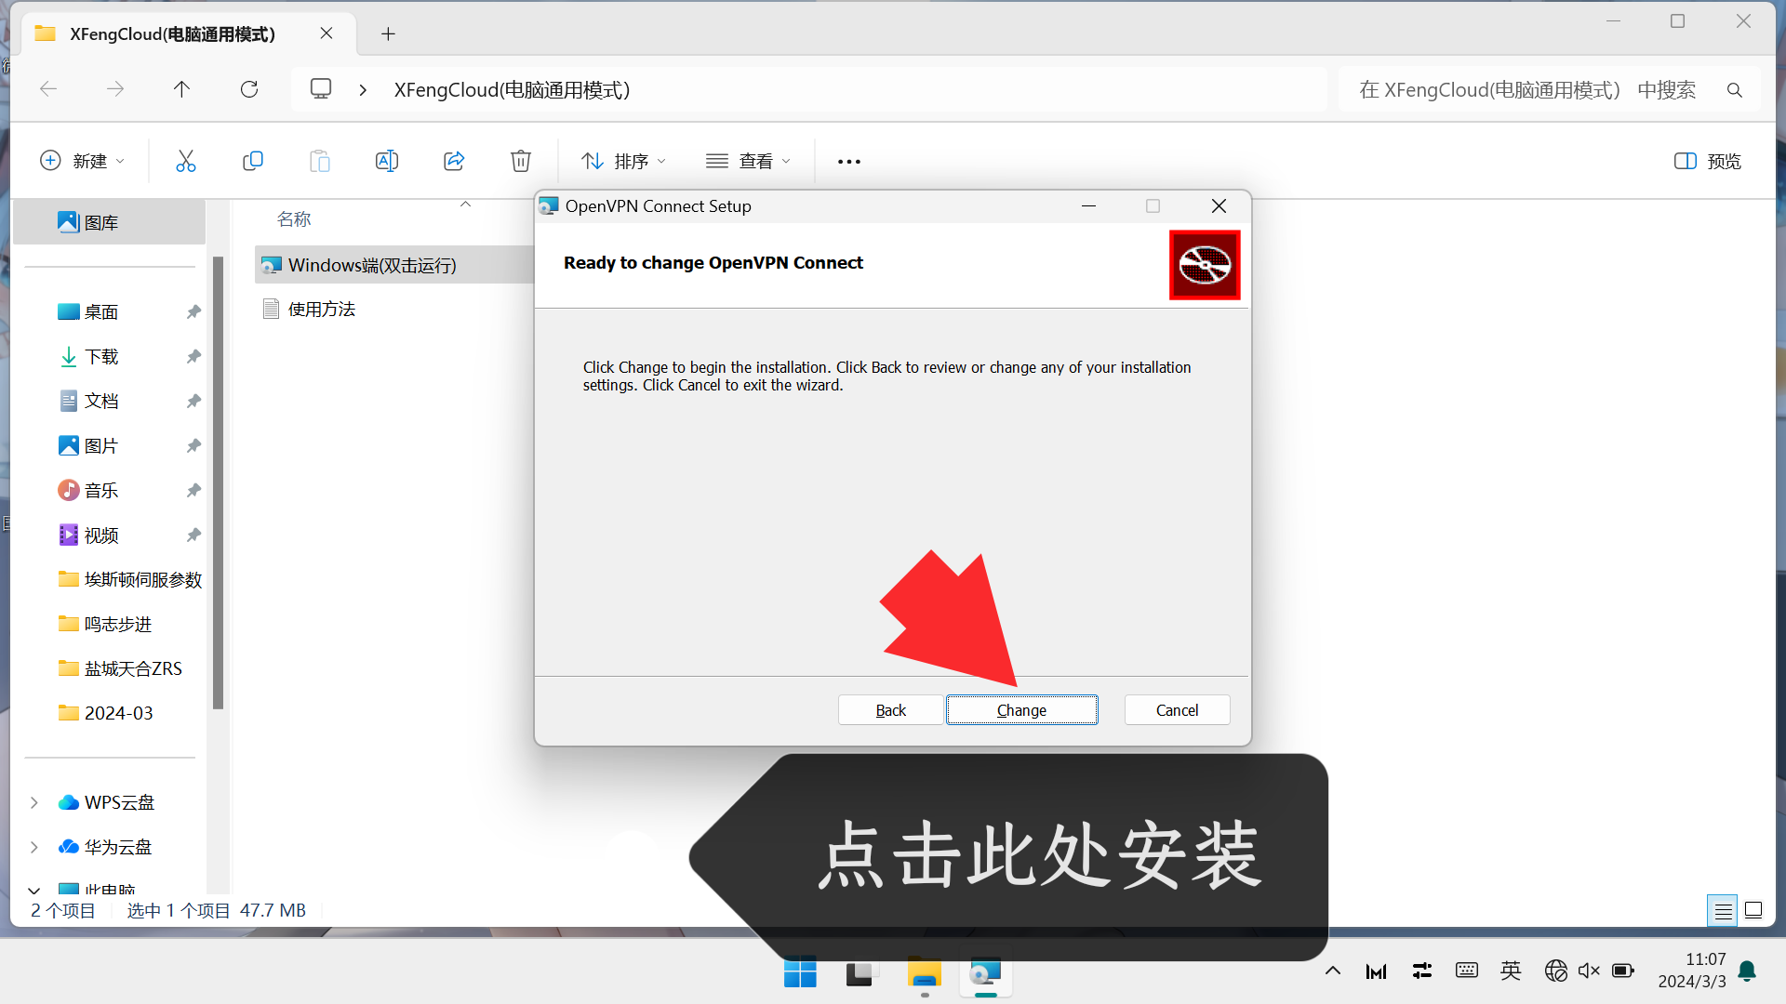Click Back in the OpenVPN Connect Setup dialog
Viewport: 1786px width, 1004px height.
(890, 710)
